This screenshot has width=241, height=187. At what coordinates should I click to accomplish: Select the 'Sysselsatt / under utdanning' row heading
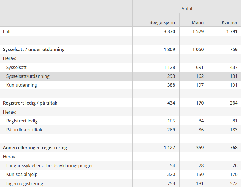click(34, 49)
